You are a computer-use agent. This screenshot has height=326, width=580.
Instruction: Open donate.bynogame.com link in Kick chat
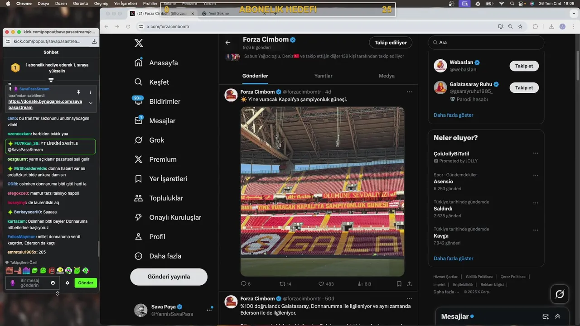45,105
